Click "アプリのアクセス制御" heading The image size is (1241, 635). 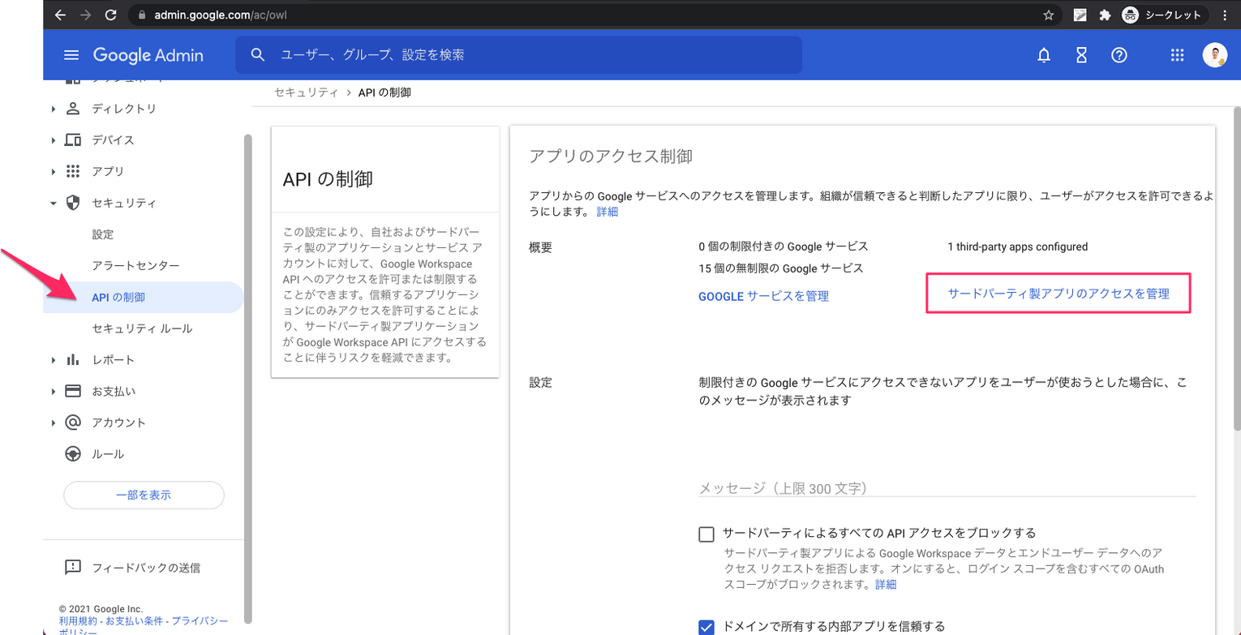pos(611,157)
